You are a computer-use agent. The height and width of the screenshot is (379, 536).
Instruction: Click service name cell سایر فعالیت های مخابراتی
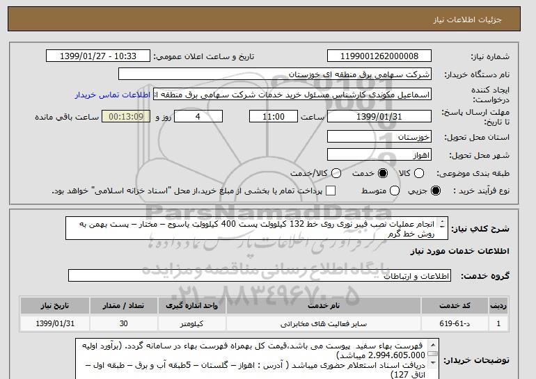(324, 323)
